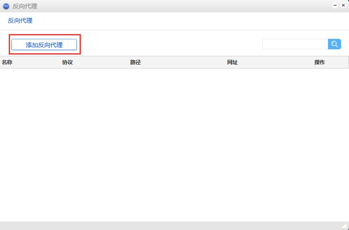Click the resize grip at bottom-right corner
Image resolution: width=349 pixels, height=230 pixels.
click(344, 226)
